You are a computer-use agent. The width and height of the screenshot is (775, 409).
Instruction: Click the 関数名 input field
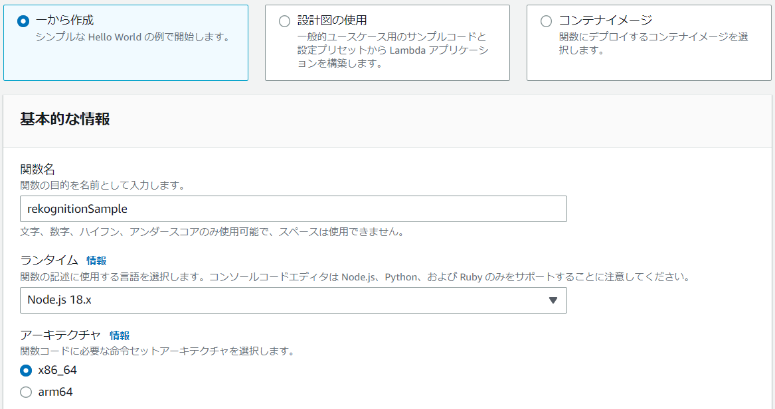point(293,208)
